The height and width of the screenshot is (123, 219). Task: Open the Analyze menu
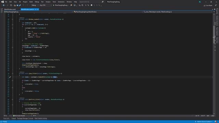(48, 2)
